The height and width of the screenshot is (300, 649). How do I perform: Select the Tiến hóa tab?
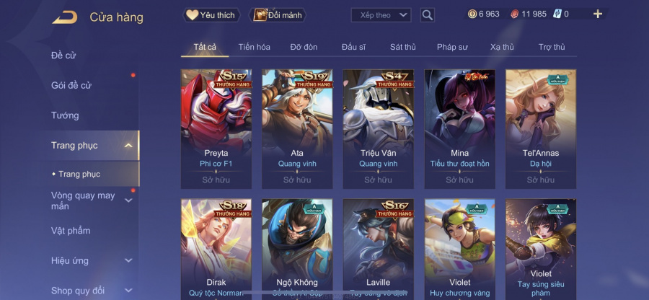click(254, 47)
